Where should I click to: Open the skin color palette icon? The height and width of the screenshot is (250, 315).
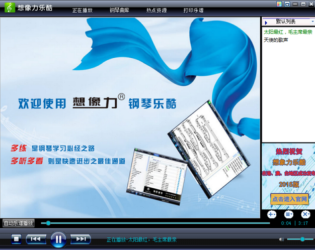(279, 4)
